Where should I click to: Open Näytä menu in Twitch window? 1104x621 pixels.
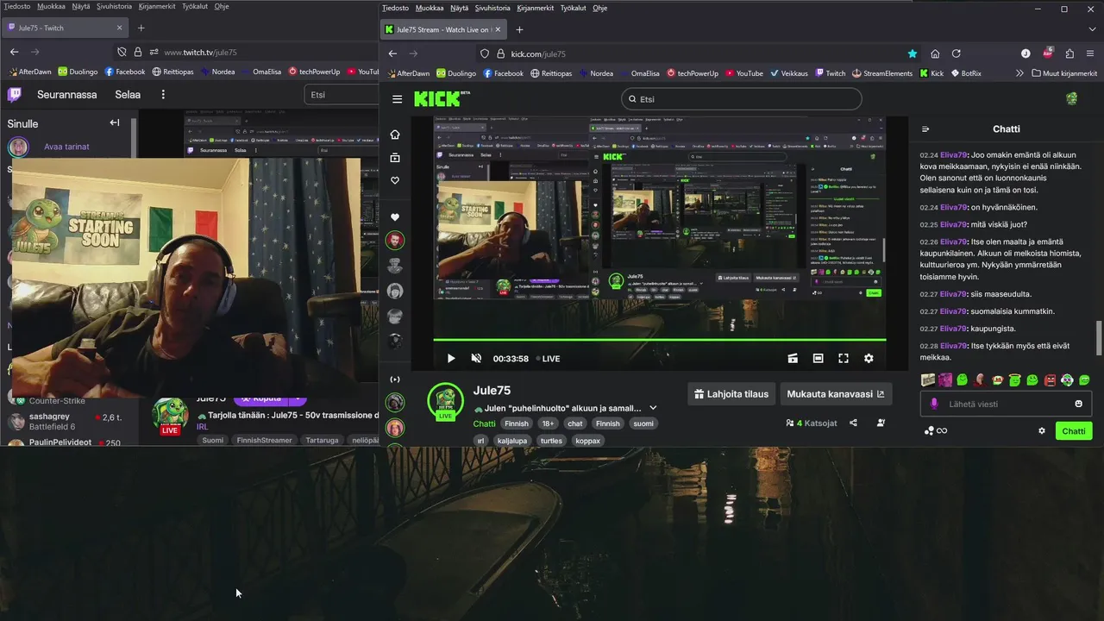[80, 6]
